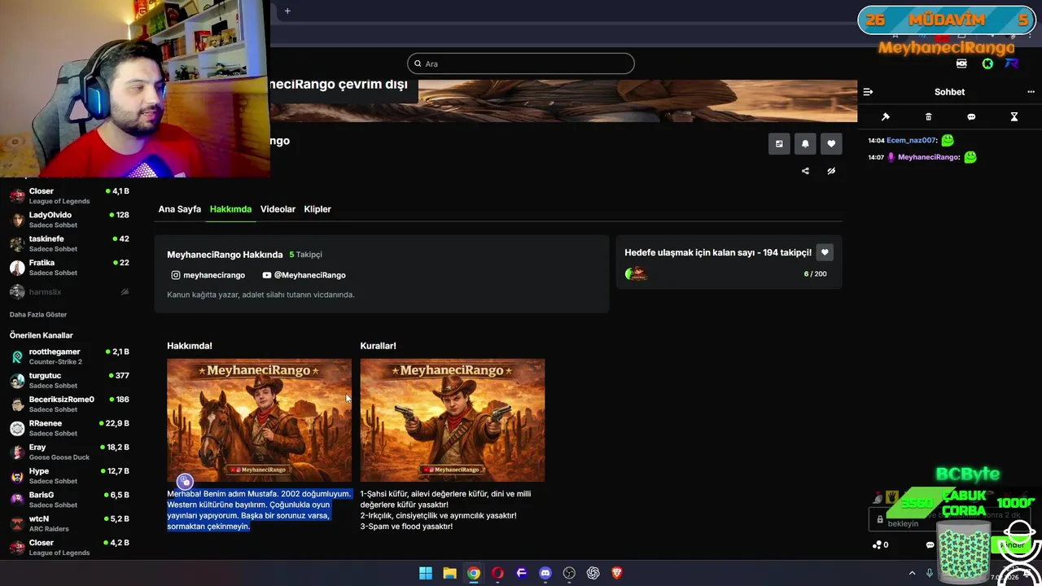The height and width of the screenshot is (586, 1042).
Task: Open the Ana Sayfa tab
Action: 179,209
